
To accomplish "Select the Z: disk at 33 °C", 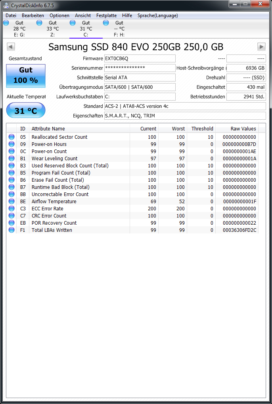I will click(53, 29).
